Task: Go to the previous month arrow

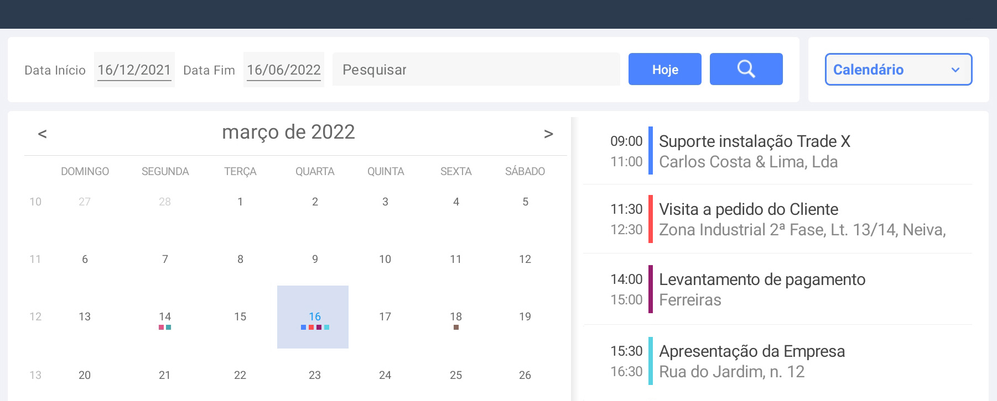Action: tap(42, 134)
